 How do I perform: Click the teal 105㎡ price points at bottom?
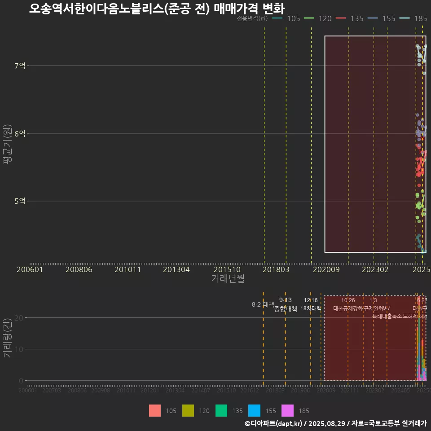(421, 243)
